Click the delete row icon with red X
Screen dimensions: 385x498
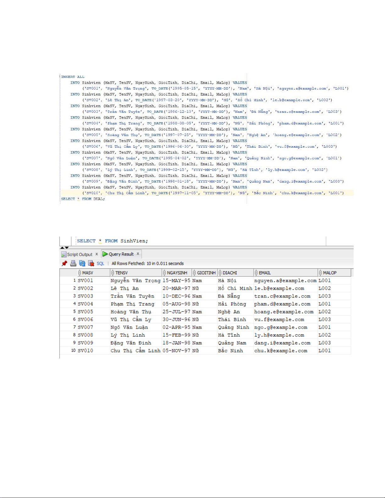pyautogui.click(x=91, y=263)
